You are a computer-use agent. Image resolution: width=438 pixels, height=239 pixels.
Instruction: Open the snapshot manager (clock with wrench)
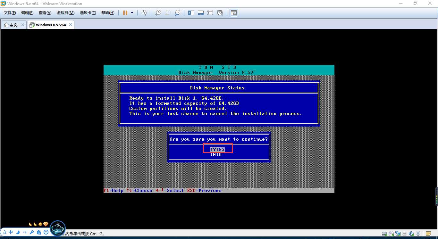tap(177, 13)
